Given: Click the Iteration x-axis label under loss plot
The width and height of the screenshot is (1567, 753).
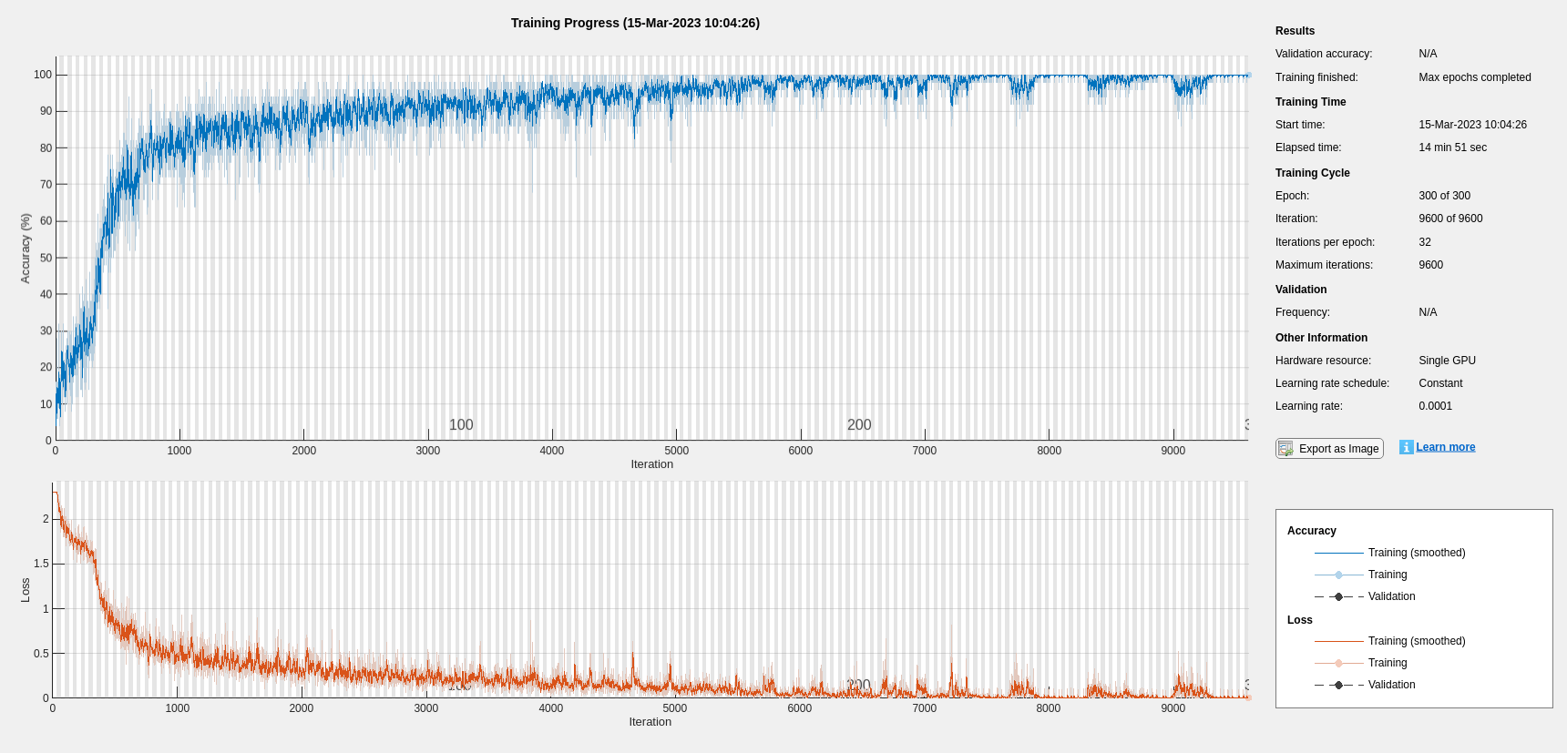Looking at the screenshot, I should pos(650,722).
